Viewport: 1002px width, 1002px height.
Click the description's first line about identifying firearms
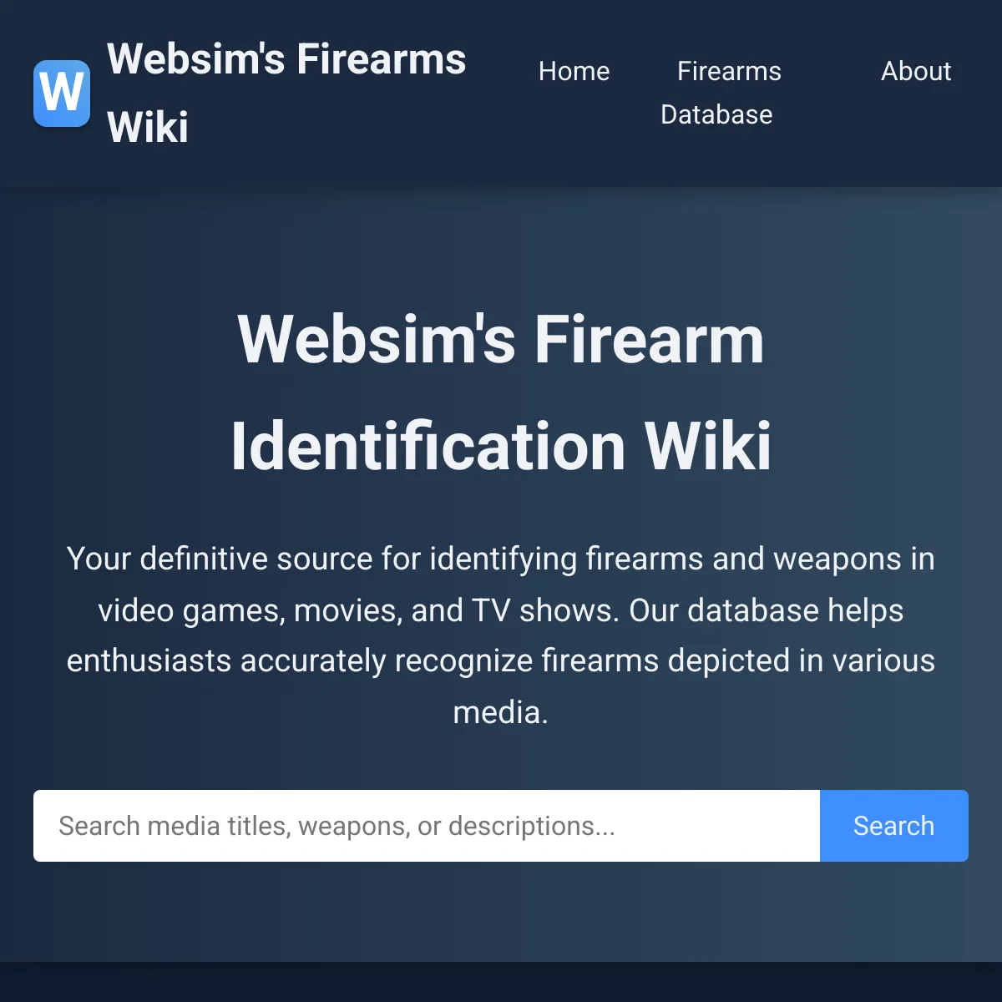[x=501, y=559]
